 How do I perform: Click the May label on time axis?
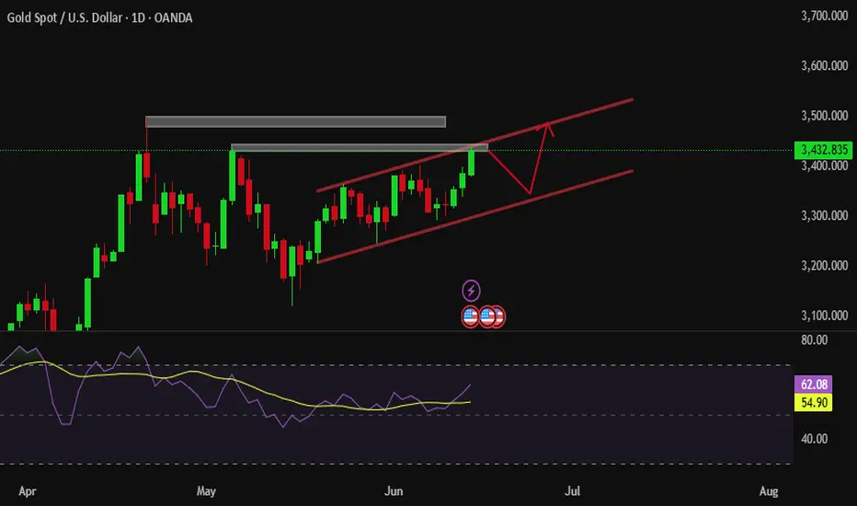(206, 491)
